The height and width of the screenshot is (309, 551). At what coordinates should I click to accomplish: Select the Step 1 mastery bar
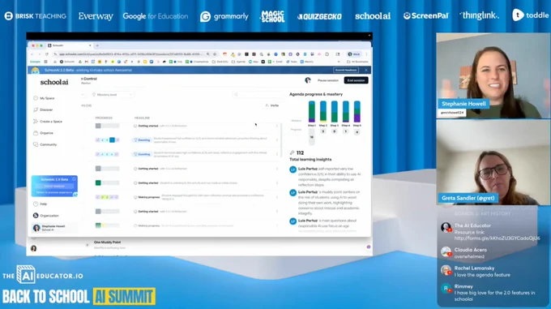pyautogui.click(x=312, y=111)
